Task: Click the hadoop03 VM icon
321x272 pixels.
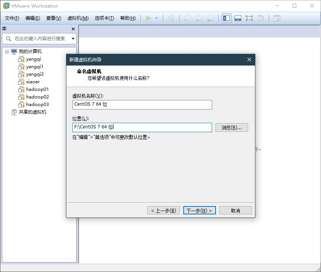Action: (21, 105)
